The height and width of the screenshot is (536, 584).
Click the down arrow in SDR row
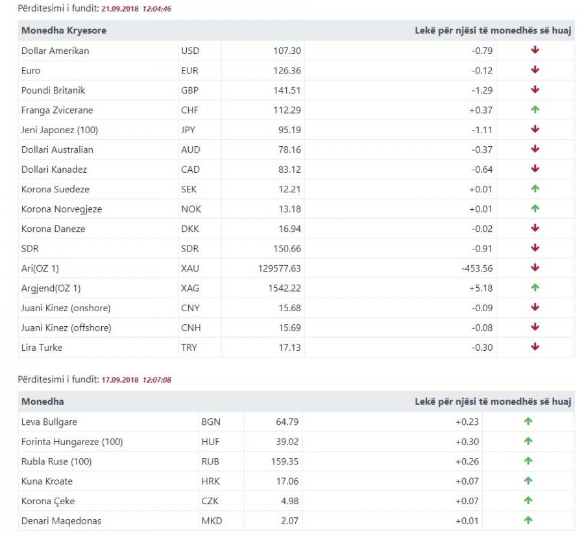click(x=535, y=248)
